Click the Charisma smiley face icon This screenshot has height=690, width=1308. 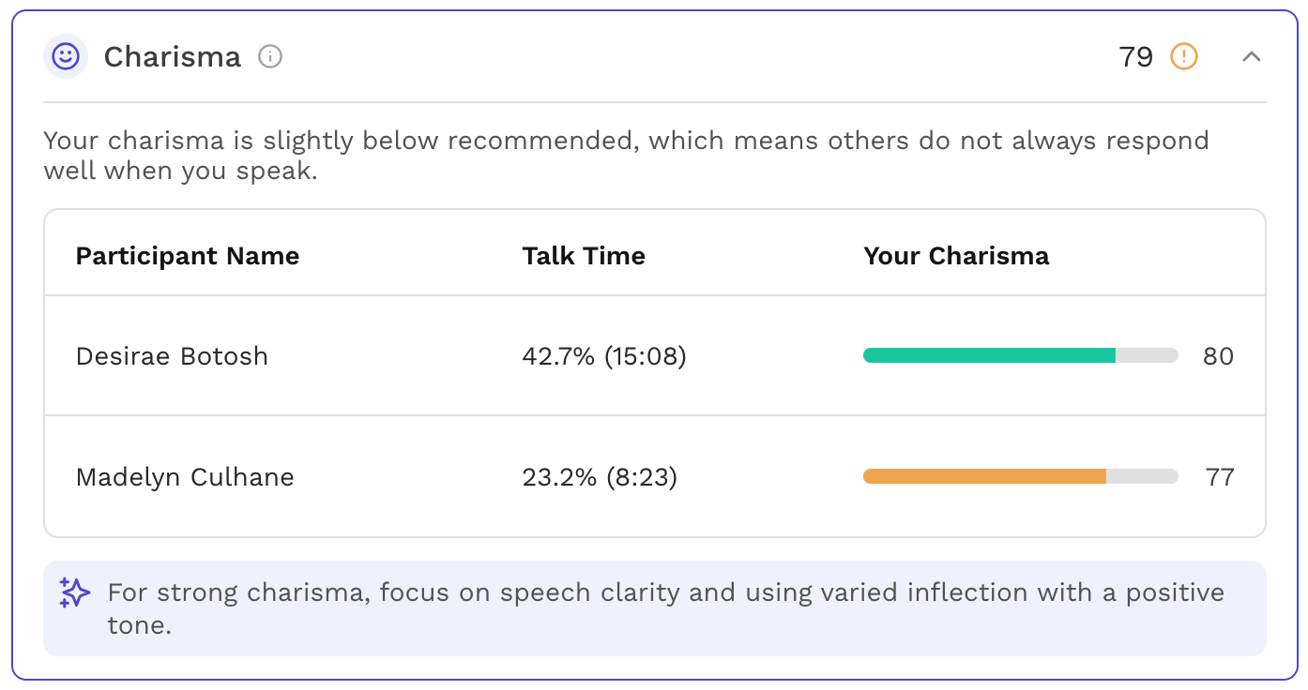point(66,57)
